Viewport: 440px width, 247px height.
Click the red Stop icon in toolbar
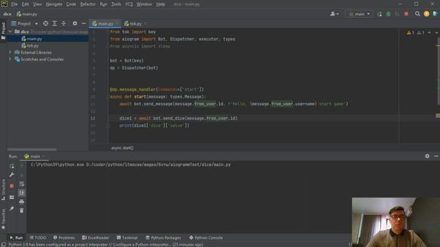click(406, 14)
